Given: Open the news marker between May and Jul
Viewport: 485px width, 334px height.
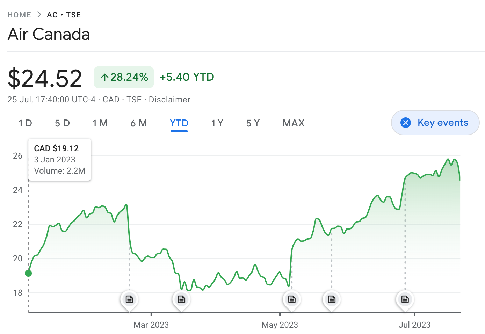Looking at the screenshot, I should click(332, 299).
